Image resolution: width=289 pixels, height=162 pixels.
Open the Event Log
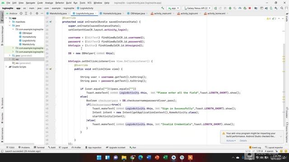tap(255, 148)
